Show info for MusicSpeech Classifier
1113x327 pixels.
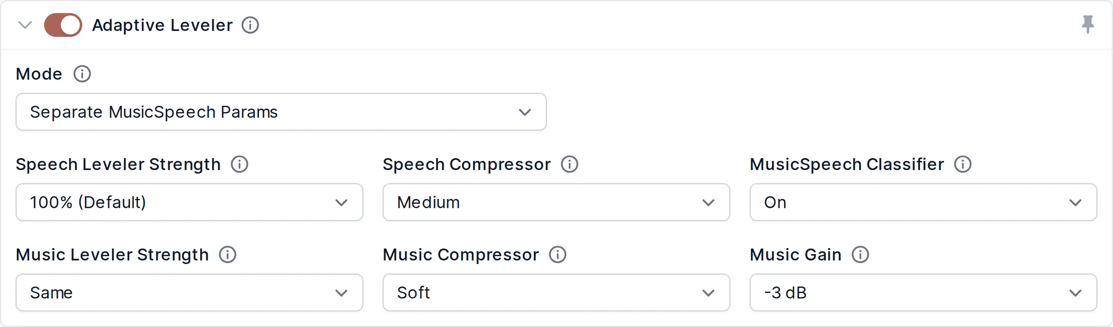click(x=963, y=164)
